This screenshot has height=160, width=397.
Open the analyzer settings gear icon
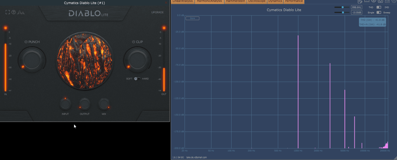pyautogui.click(x=394, y=1)
